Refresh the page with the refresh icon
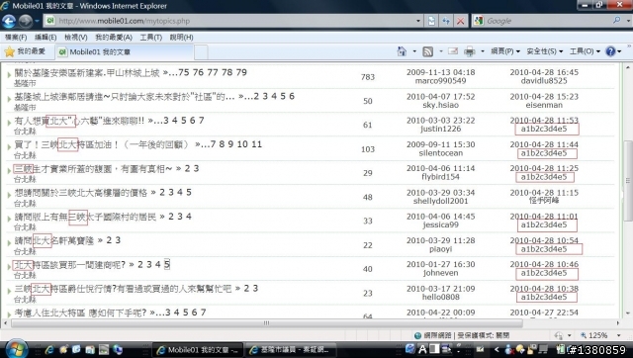Screen dimensions: 633x358 pos(446,21)
